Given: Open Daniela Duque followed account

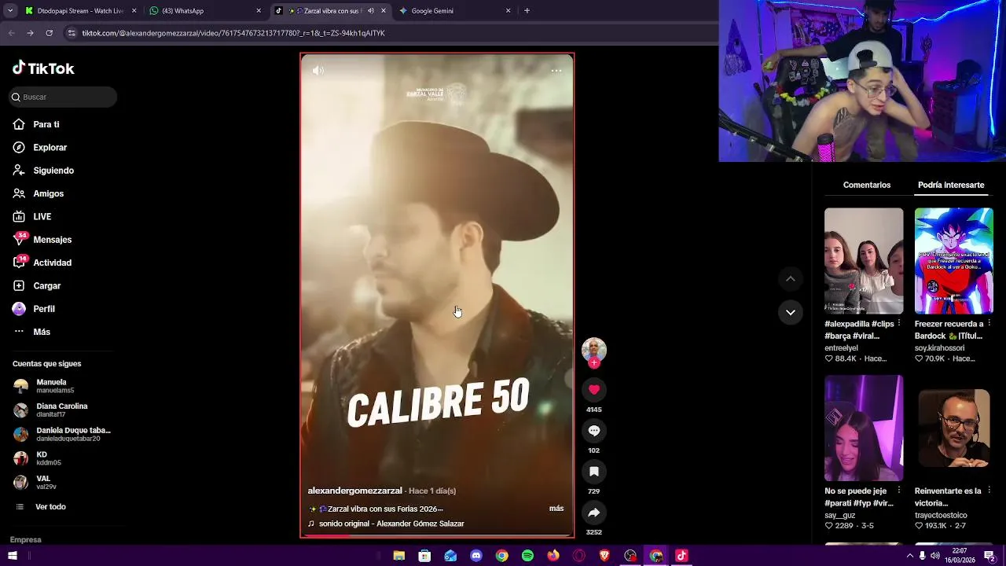Looking at the screenshot, I should click(62, 434).
